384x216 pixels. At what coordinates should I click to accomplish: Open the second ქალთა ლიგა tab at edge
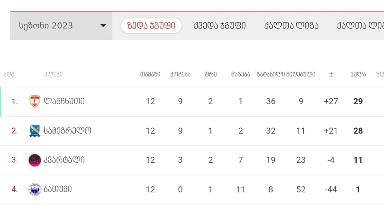coord(360,25)
